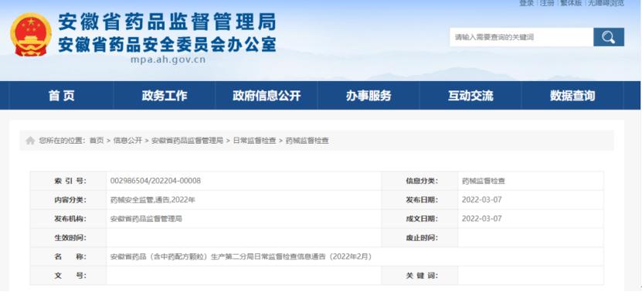Open 无障碍浏览 accessibility link
The image size is (642, 299).
coord(606,3)
